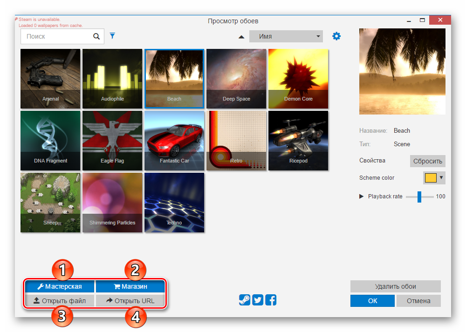This screenshot has width=466, height=332.
Task: Click the search magnifier icon
Action: [96, 36]
